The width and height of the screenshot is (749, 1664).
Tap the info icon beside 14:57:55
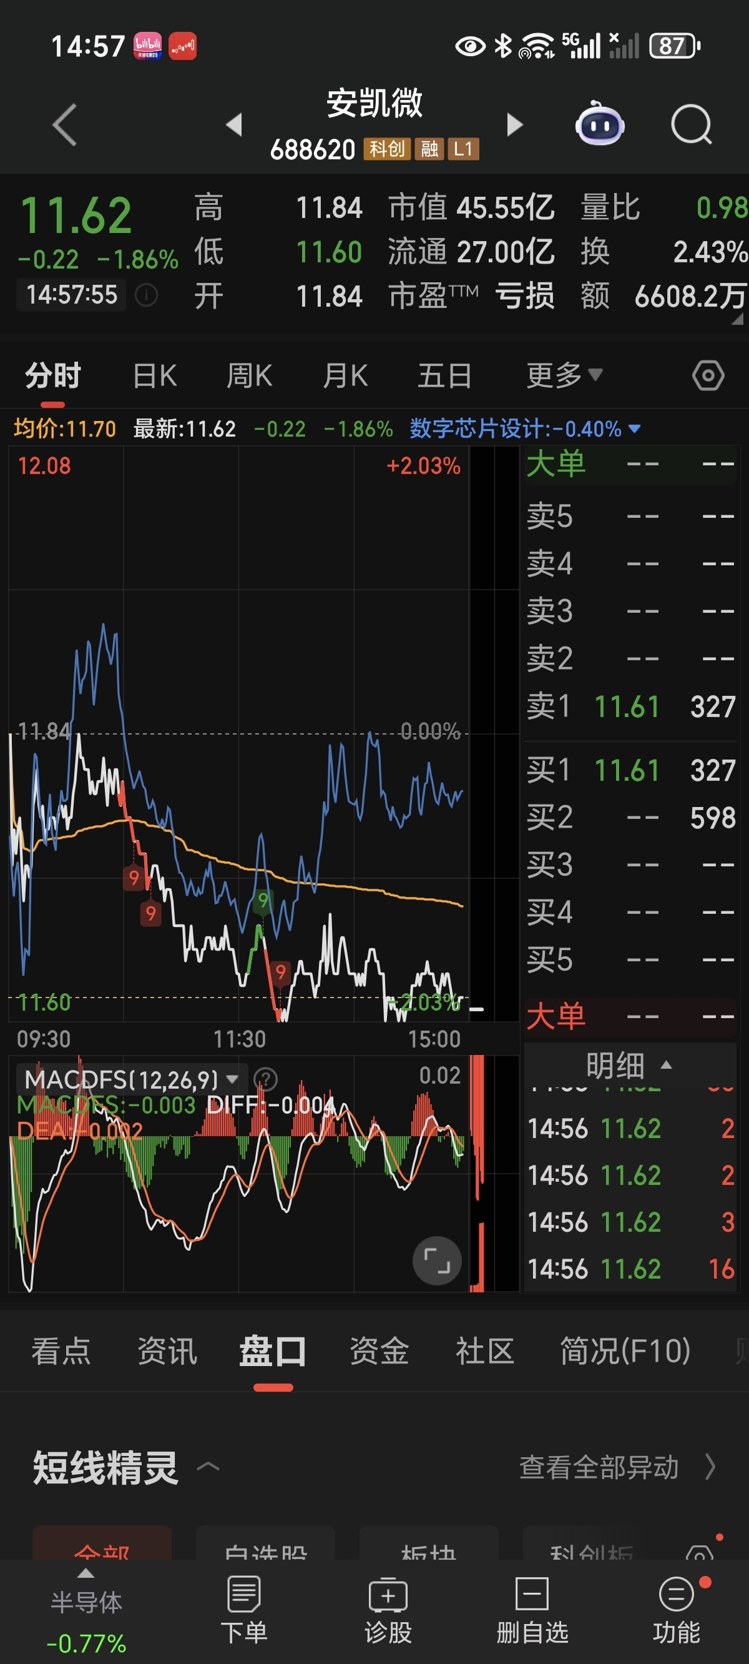click(x=147, y=295)
